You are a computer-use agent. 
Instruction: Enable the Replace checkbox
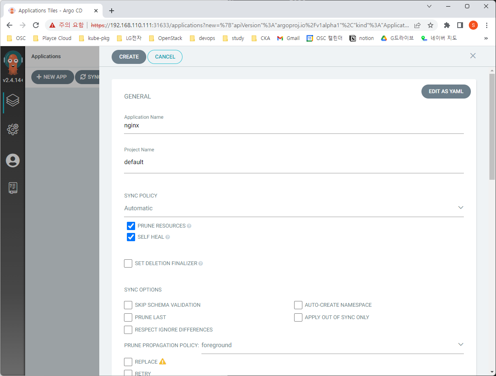[128, 362]
